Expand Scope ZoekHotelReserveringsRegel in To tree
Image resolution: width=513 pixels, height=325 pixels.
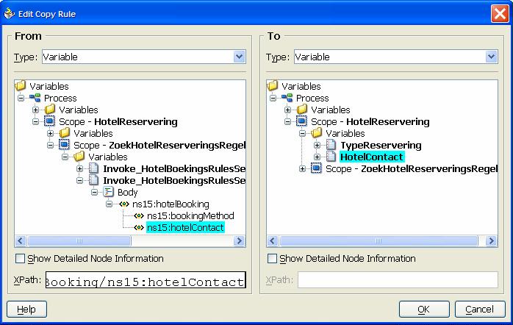click(x=302, y=168)
